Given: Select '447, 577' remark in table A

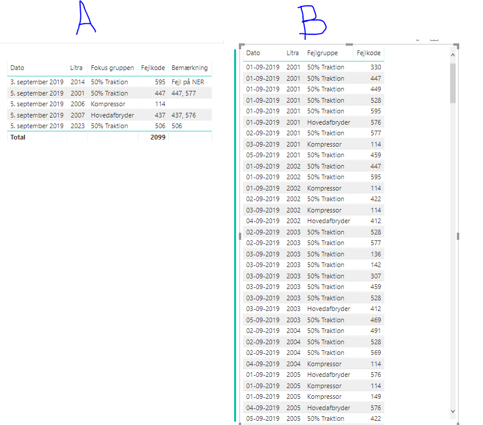Looking at the screenshot, I should coord(184,93).
